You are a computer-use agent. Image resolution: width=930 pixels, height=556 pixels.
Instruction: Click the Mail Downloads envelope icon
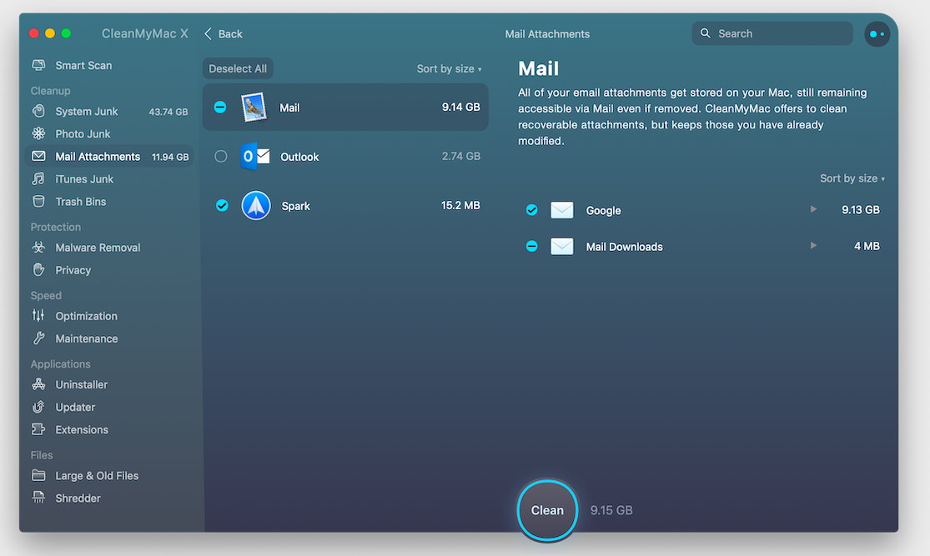[x=561, y=247]
